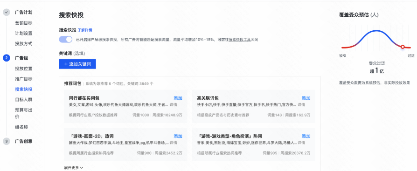Click the 受众过泛 label
This screenshot has height=171, width=417.
click(x=376, y=63)
